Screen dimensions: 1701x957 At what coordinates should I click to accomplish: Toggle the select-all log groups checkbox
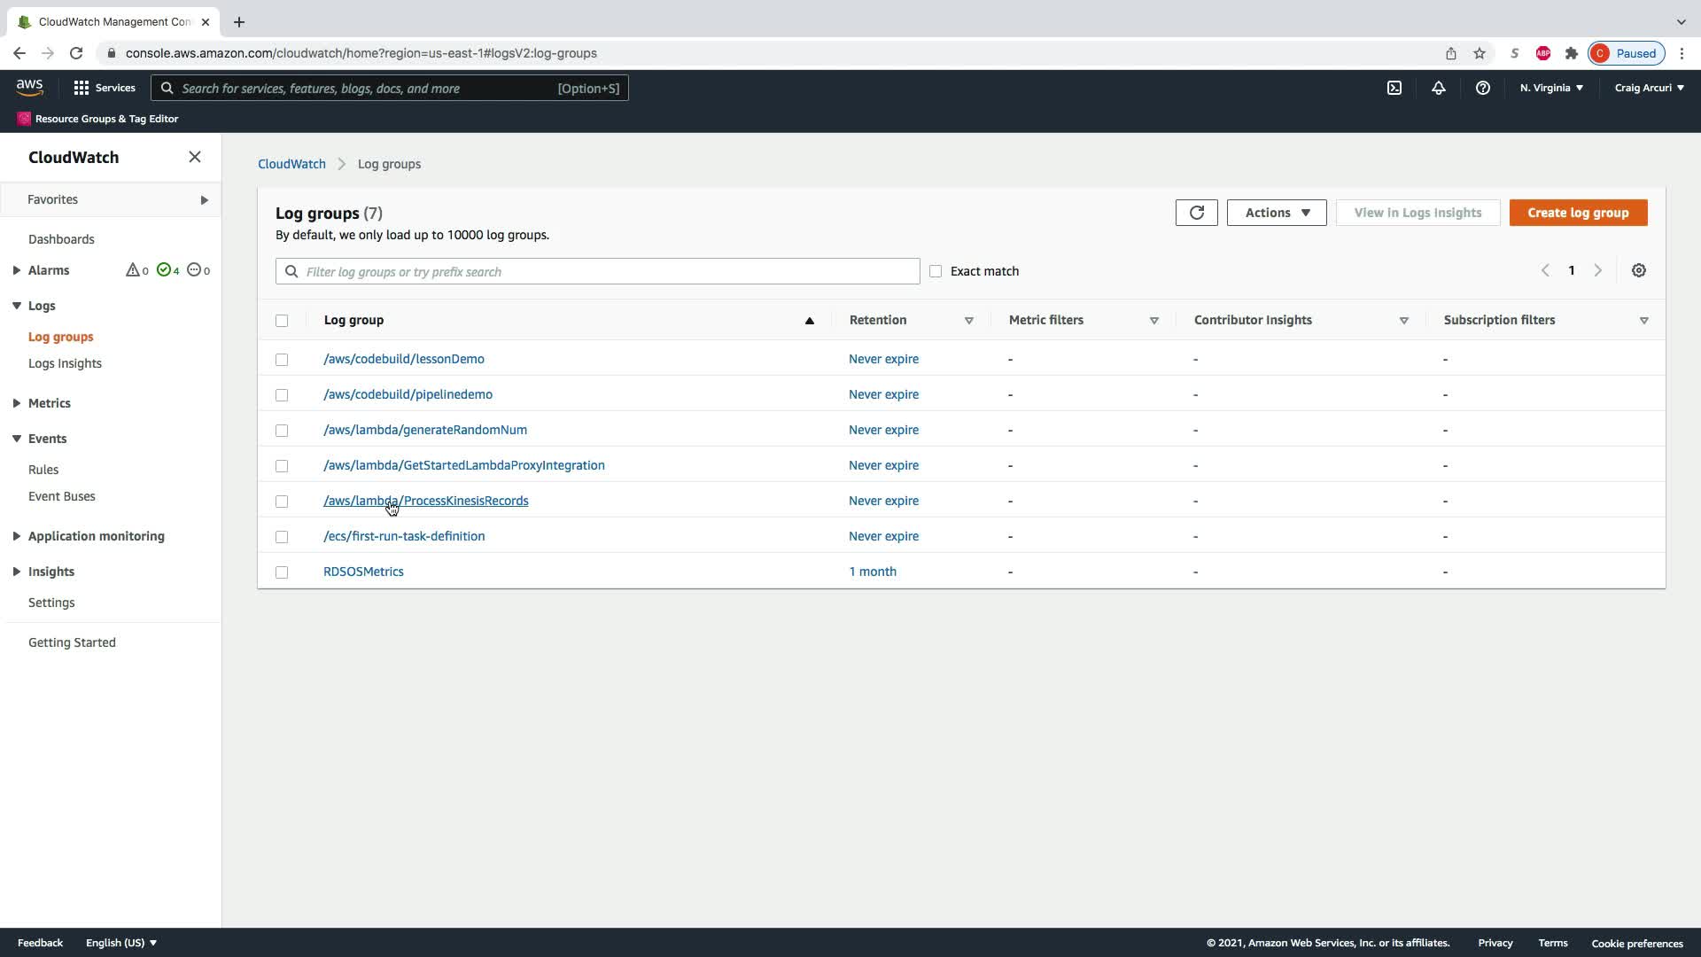click(282, 321)
